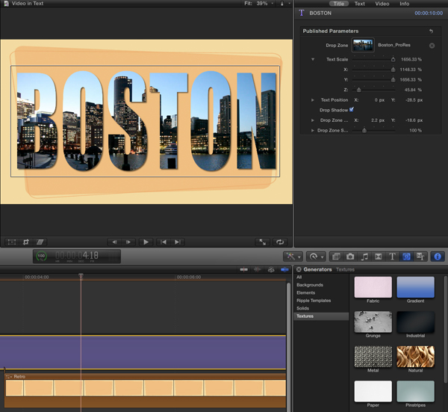
Task: Reset the Published Parameters
Action: [x=431, y=31]
